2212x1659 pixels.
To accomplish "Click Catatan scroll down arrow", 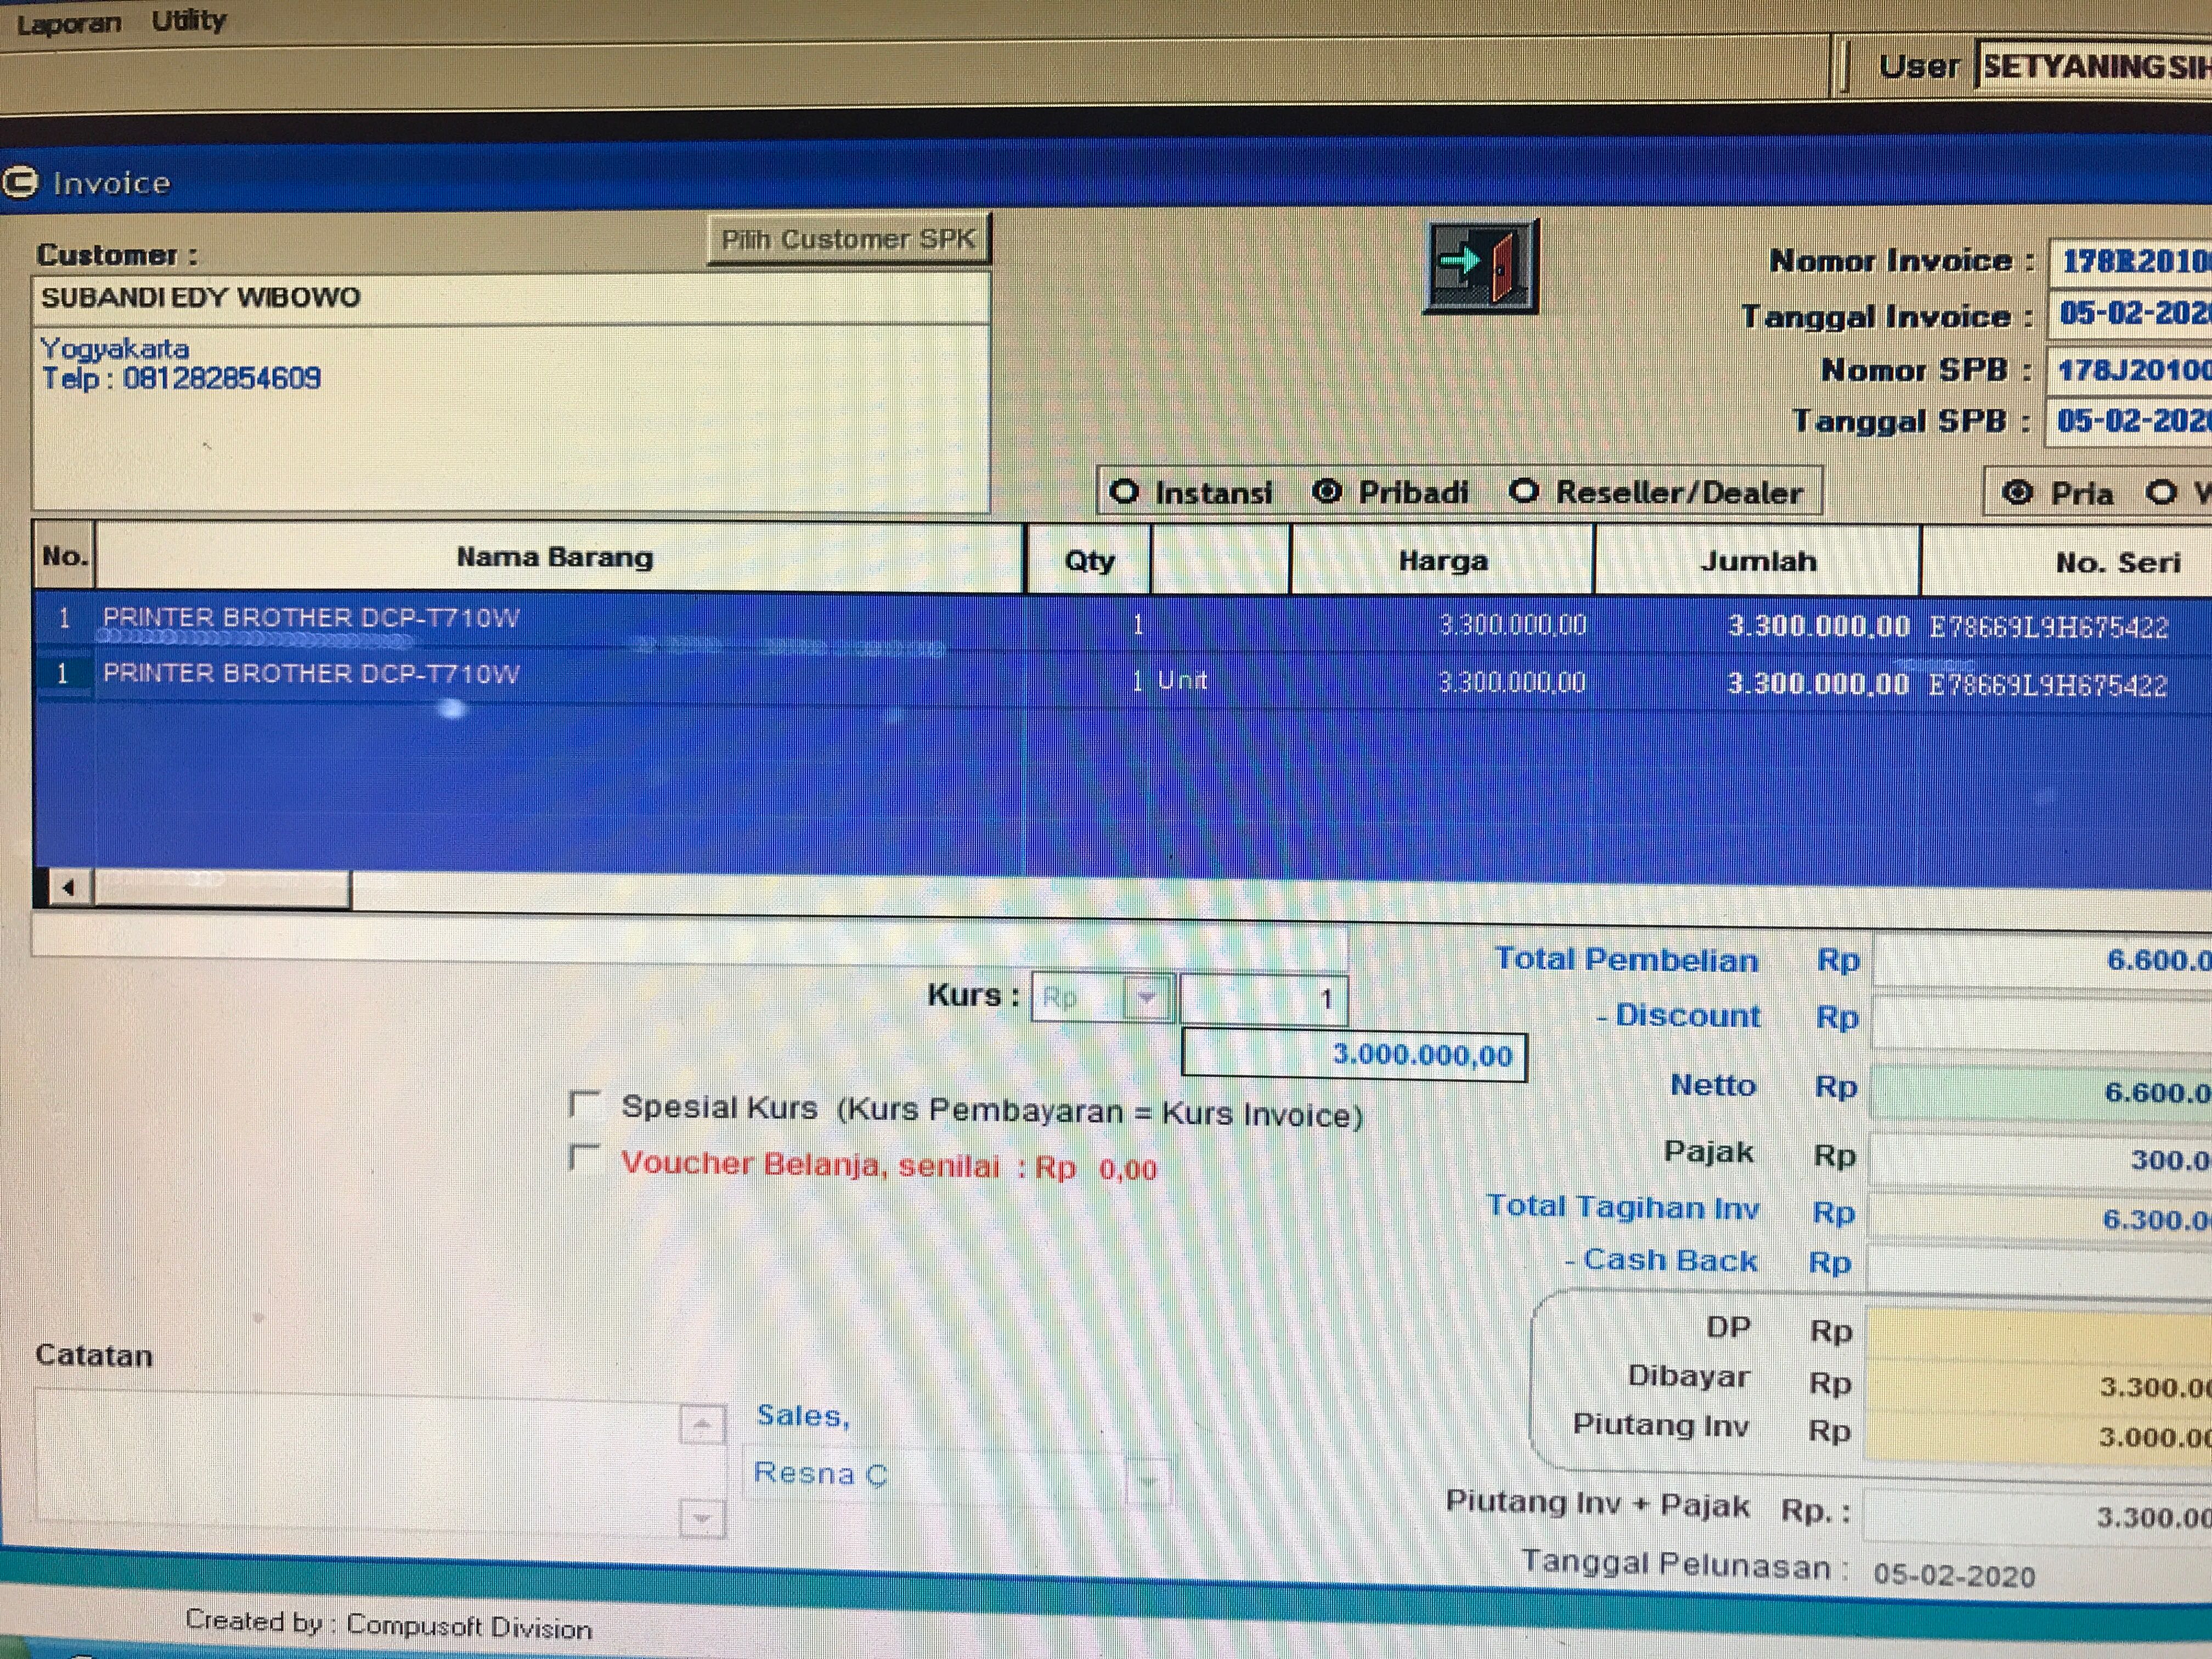I will point(701,1519).
